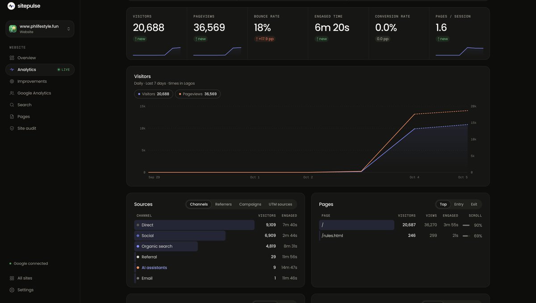
Task: Switch to the Exit pages tab
Action: [x=474, y=204]
